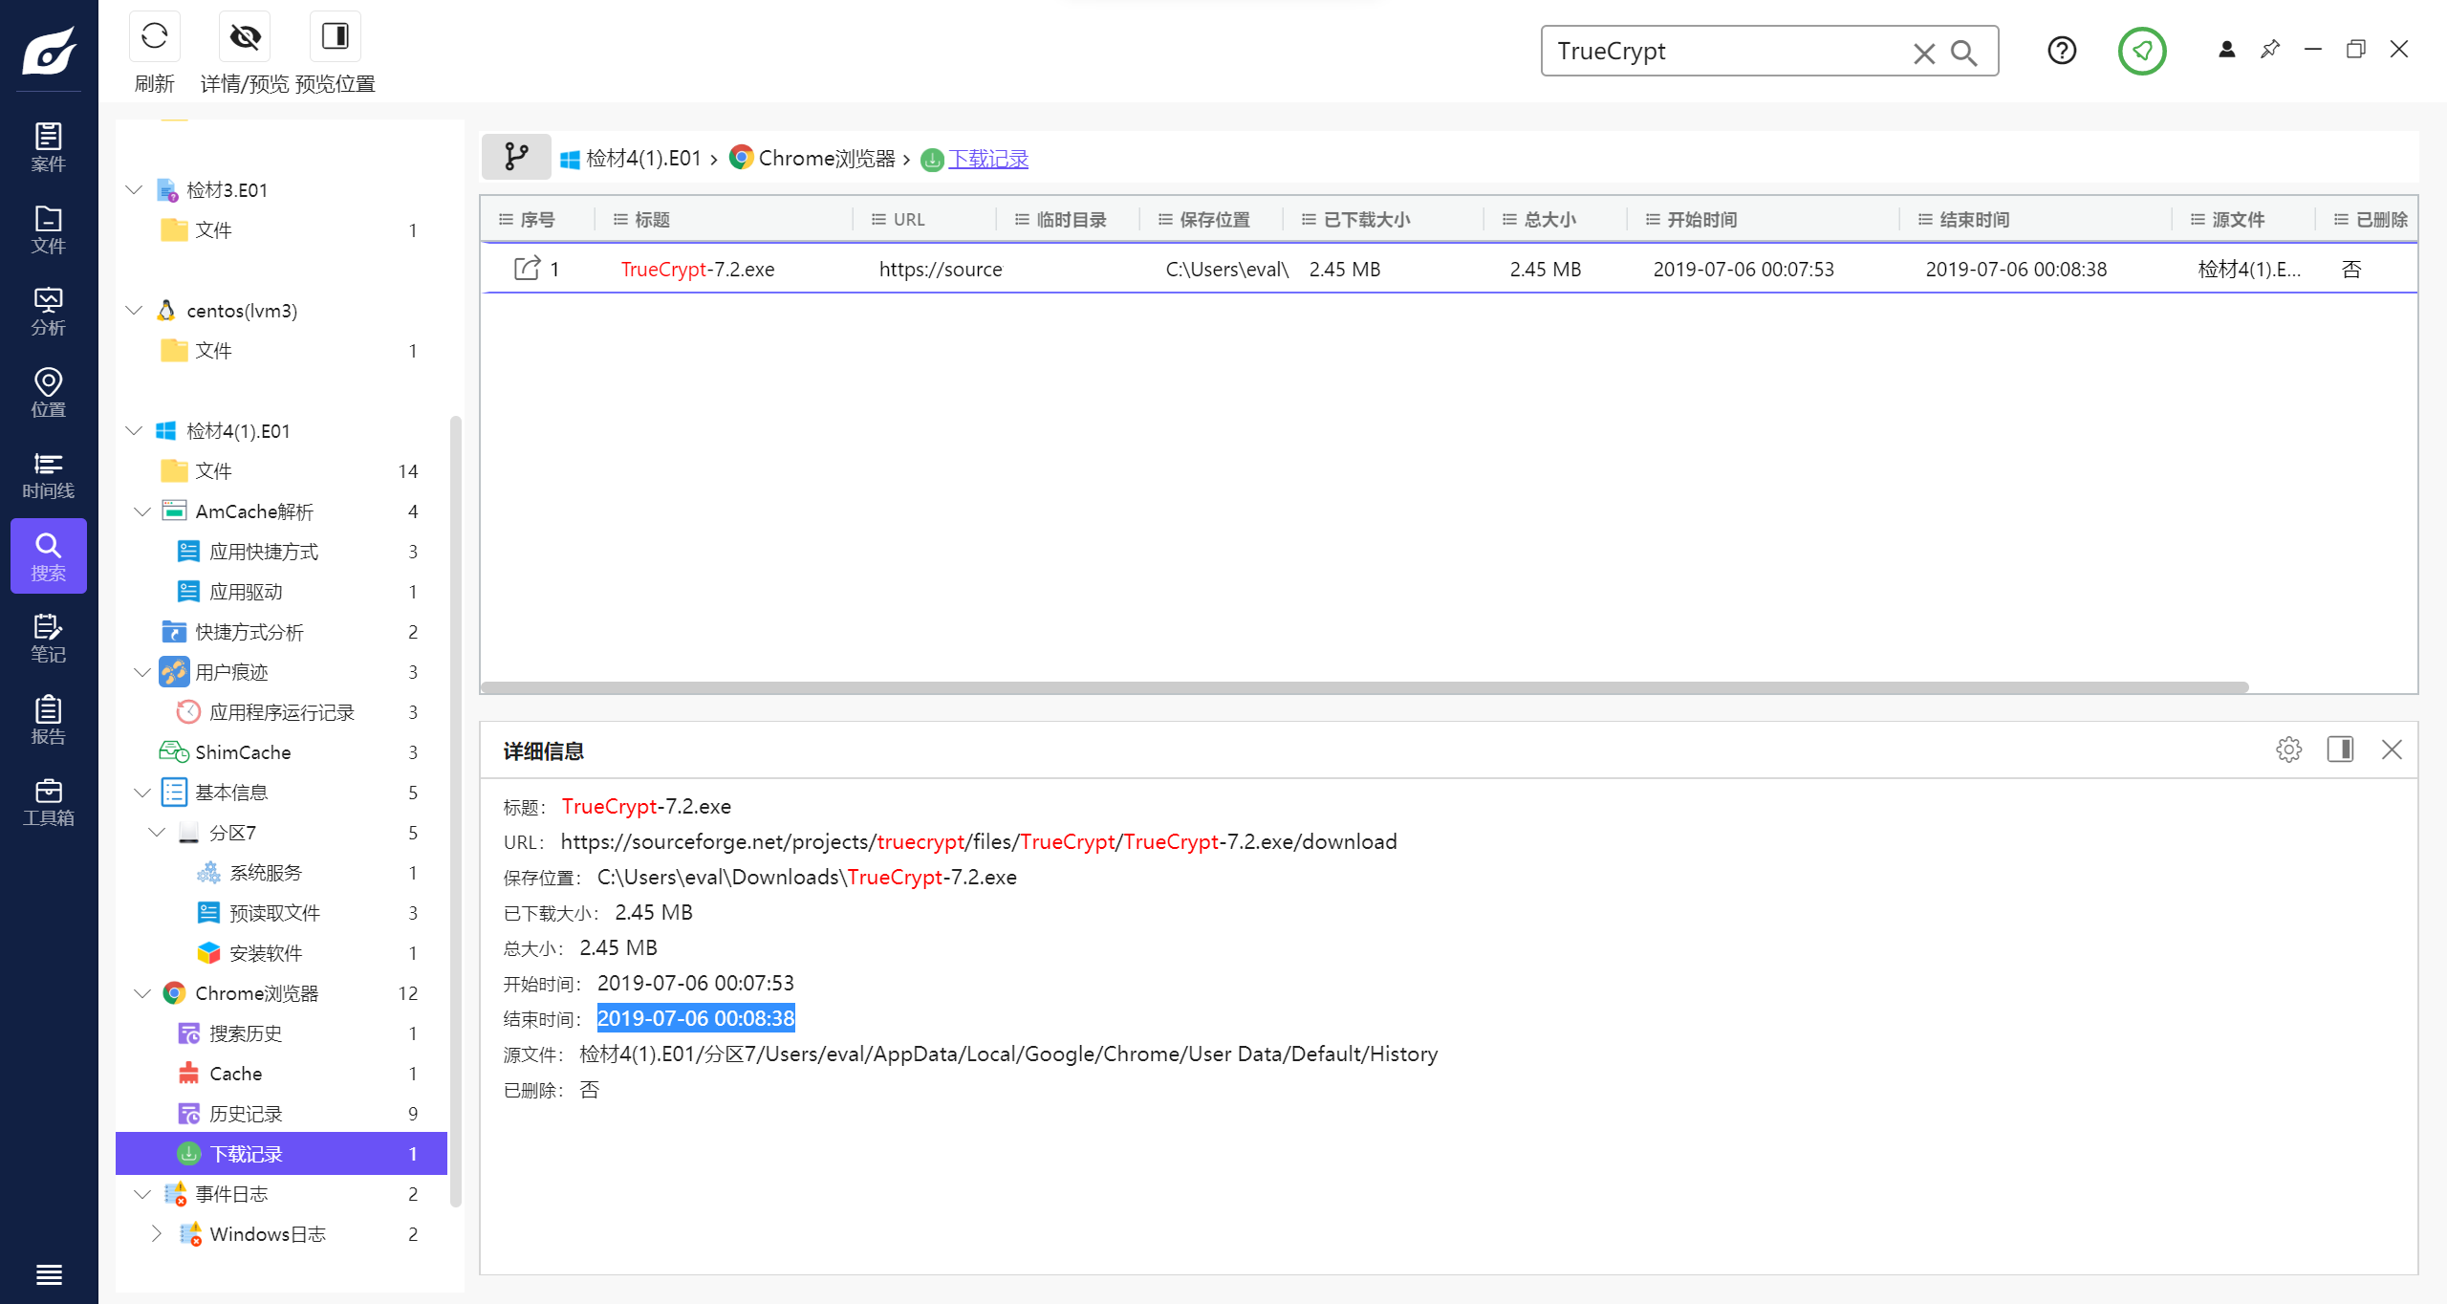Open the Search (搜索) sidebar section
2447x1304 pixels.
tap(48, 556)
